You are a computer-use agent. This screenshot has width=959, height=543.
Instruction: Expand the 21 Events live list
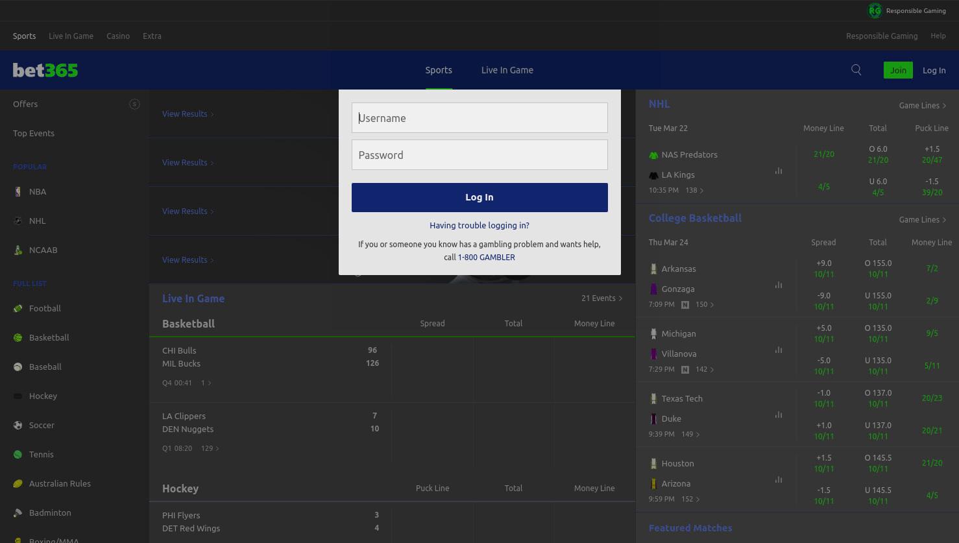coord(601,298)
